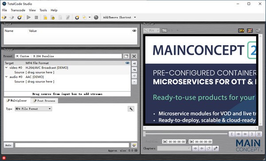Open the Transcode menu
Image resolution: width=266 pixels, height=161 pixels.
coord(18,10)
